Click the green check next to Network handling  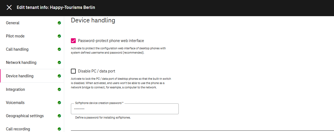(59, 62)
